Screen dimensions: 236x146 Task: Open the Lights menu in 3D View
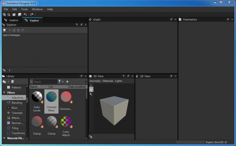pos(118,81)
